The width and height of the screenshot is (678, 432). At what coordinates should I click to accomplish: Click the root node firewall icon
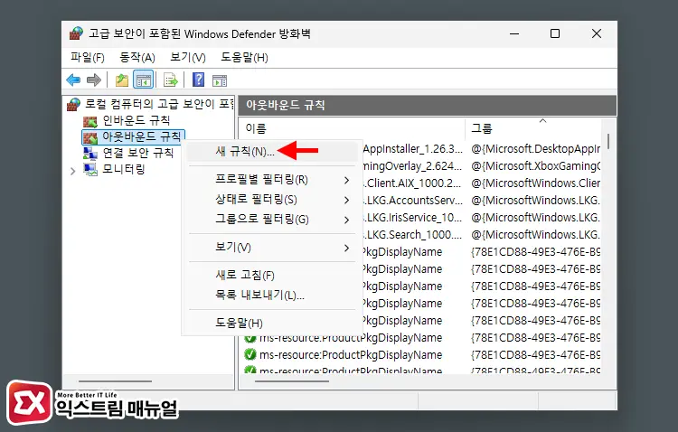pyautogui.click(x=73, y=104)
